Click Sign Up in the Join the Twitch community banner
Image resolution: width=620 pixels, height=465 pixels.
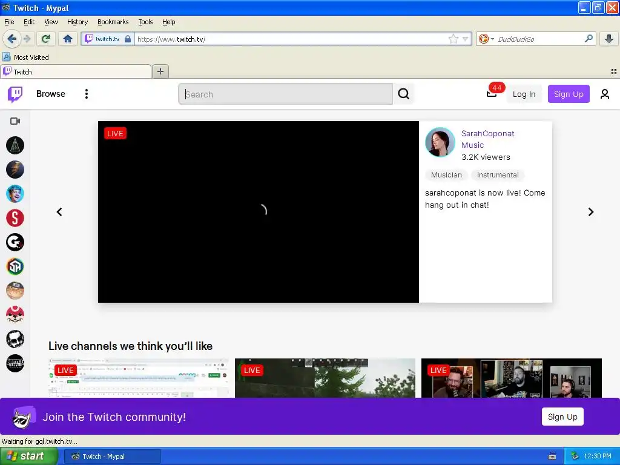[562, 417]
